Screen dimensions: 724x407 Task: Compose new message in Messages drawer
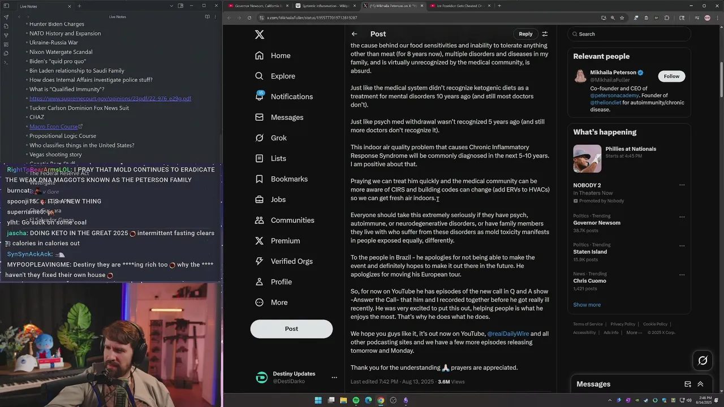pos(688,384)
